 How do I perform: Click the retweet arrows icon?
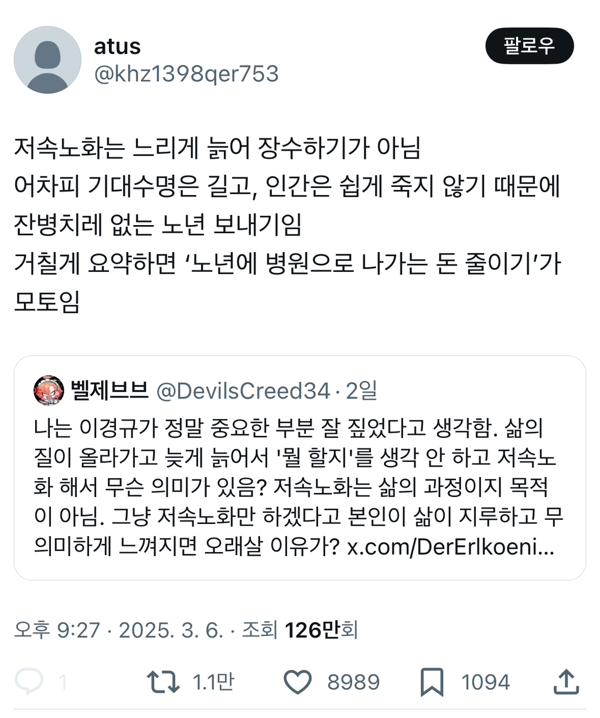click(x=163, y=682)
